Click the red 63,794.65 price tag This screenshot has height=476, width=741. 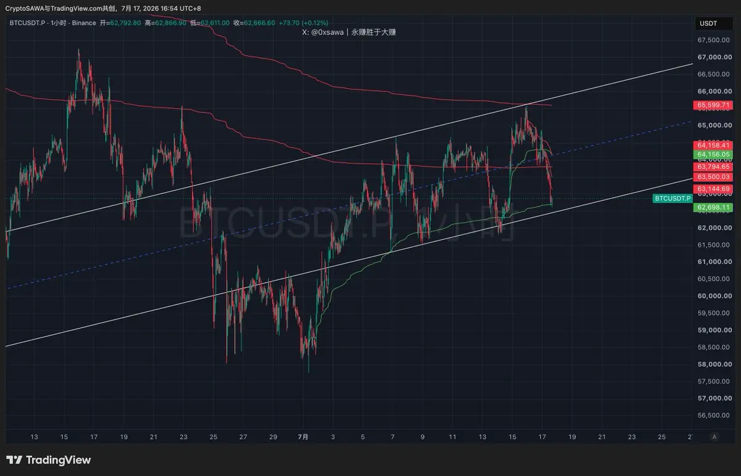[x=713, y=166]
